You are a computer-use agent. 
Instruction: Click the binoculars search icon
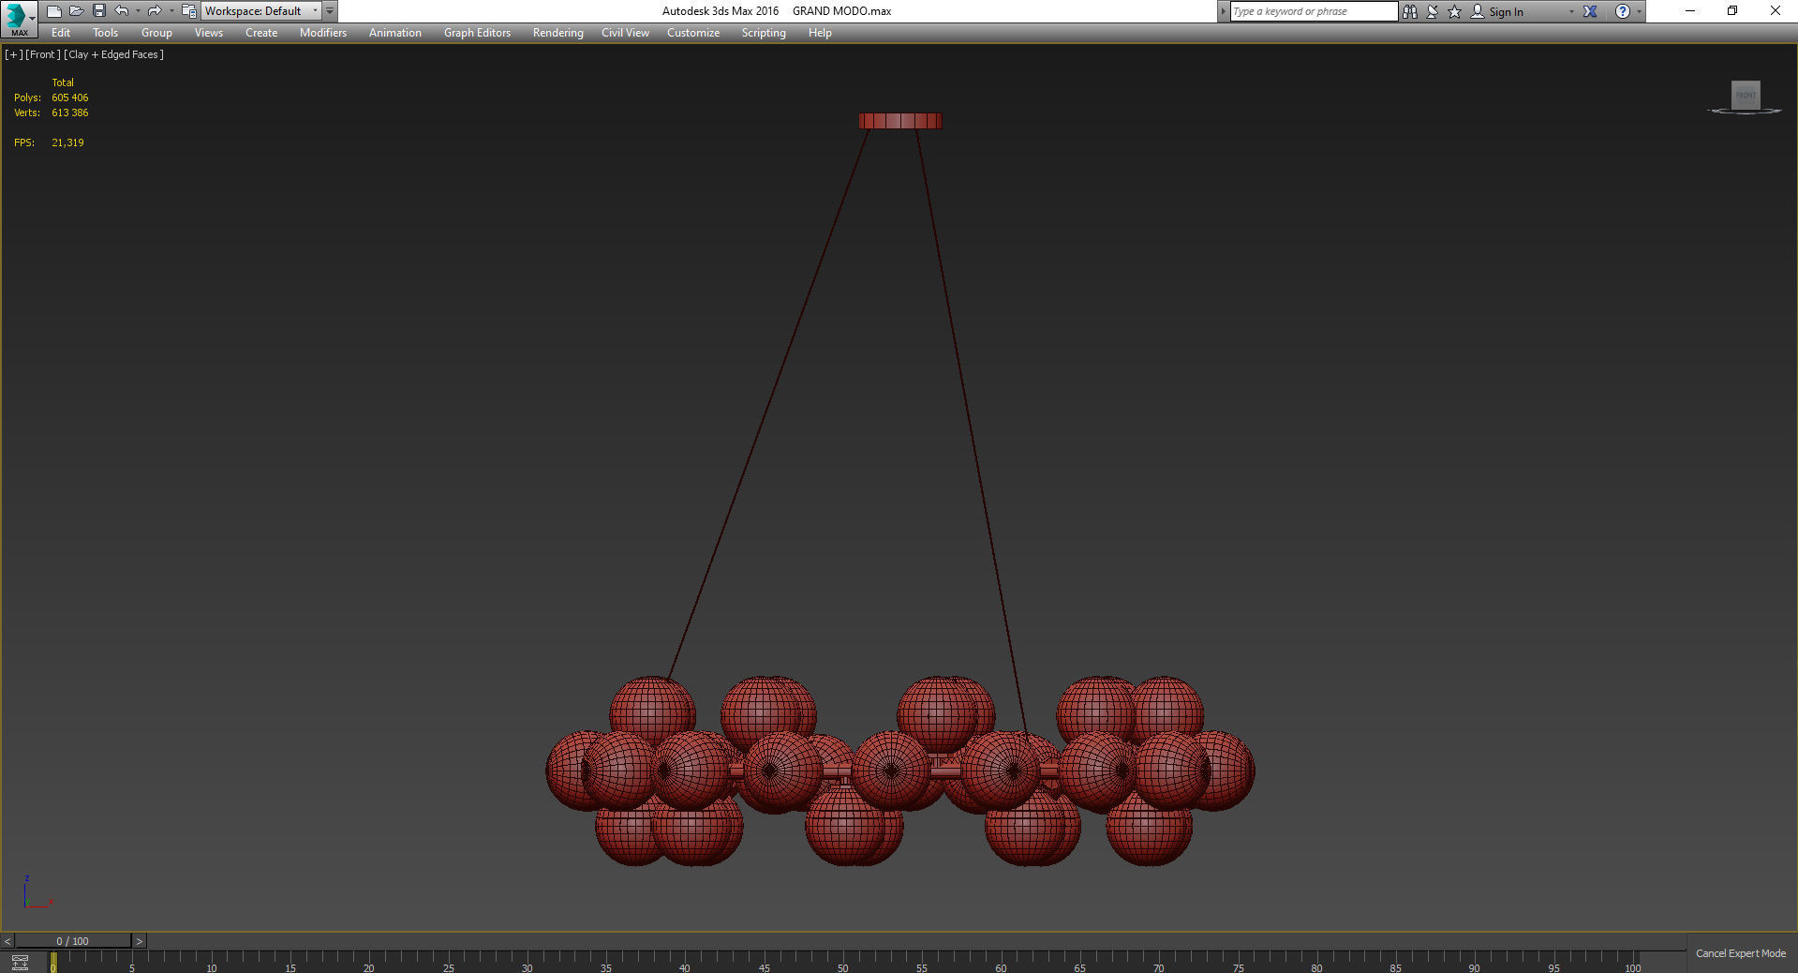tap(1410, 11)
